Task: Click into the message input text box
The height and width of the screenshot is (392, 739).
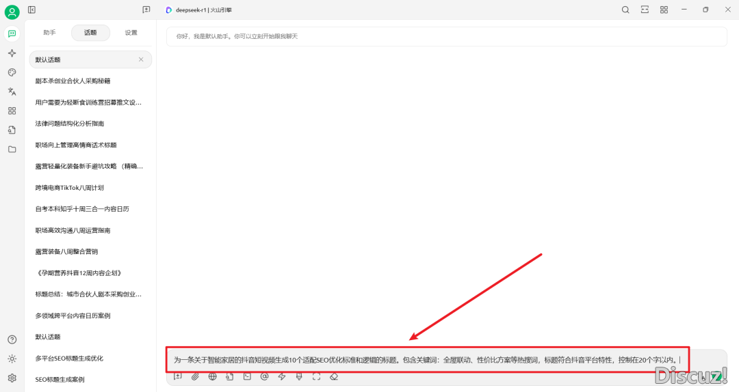Action: (424, 359)
